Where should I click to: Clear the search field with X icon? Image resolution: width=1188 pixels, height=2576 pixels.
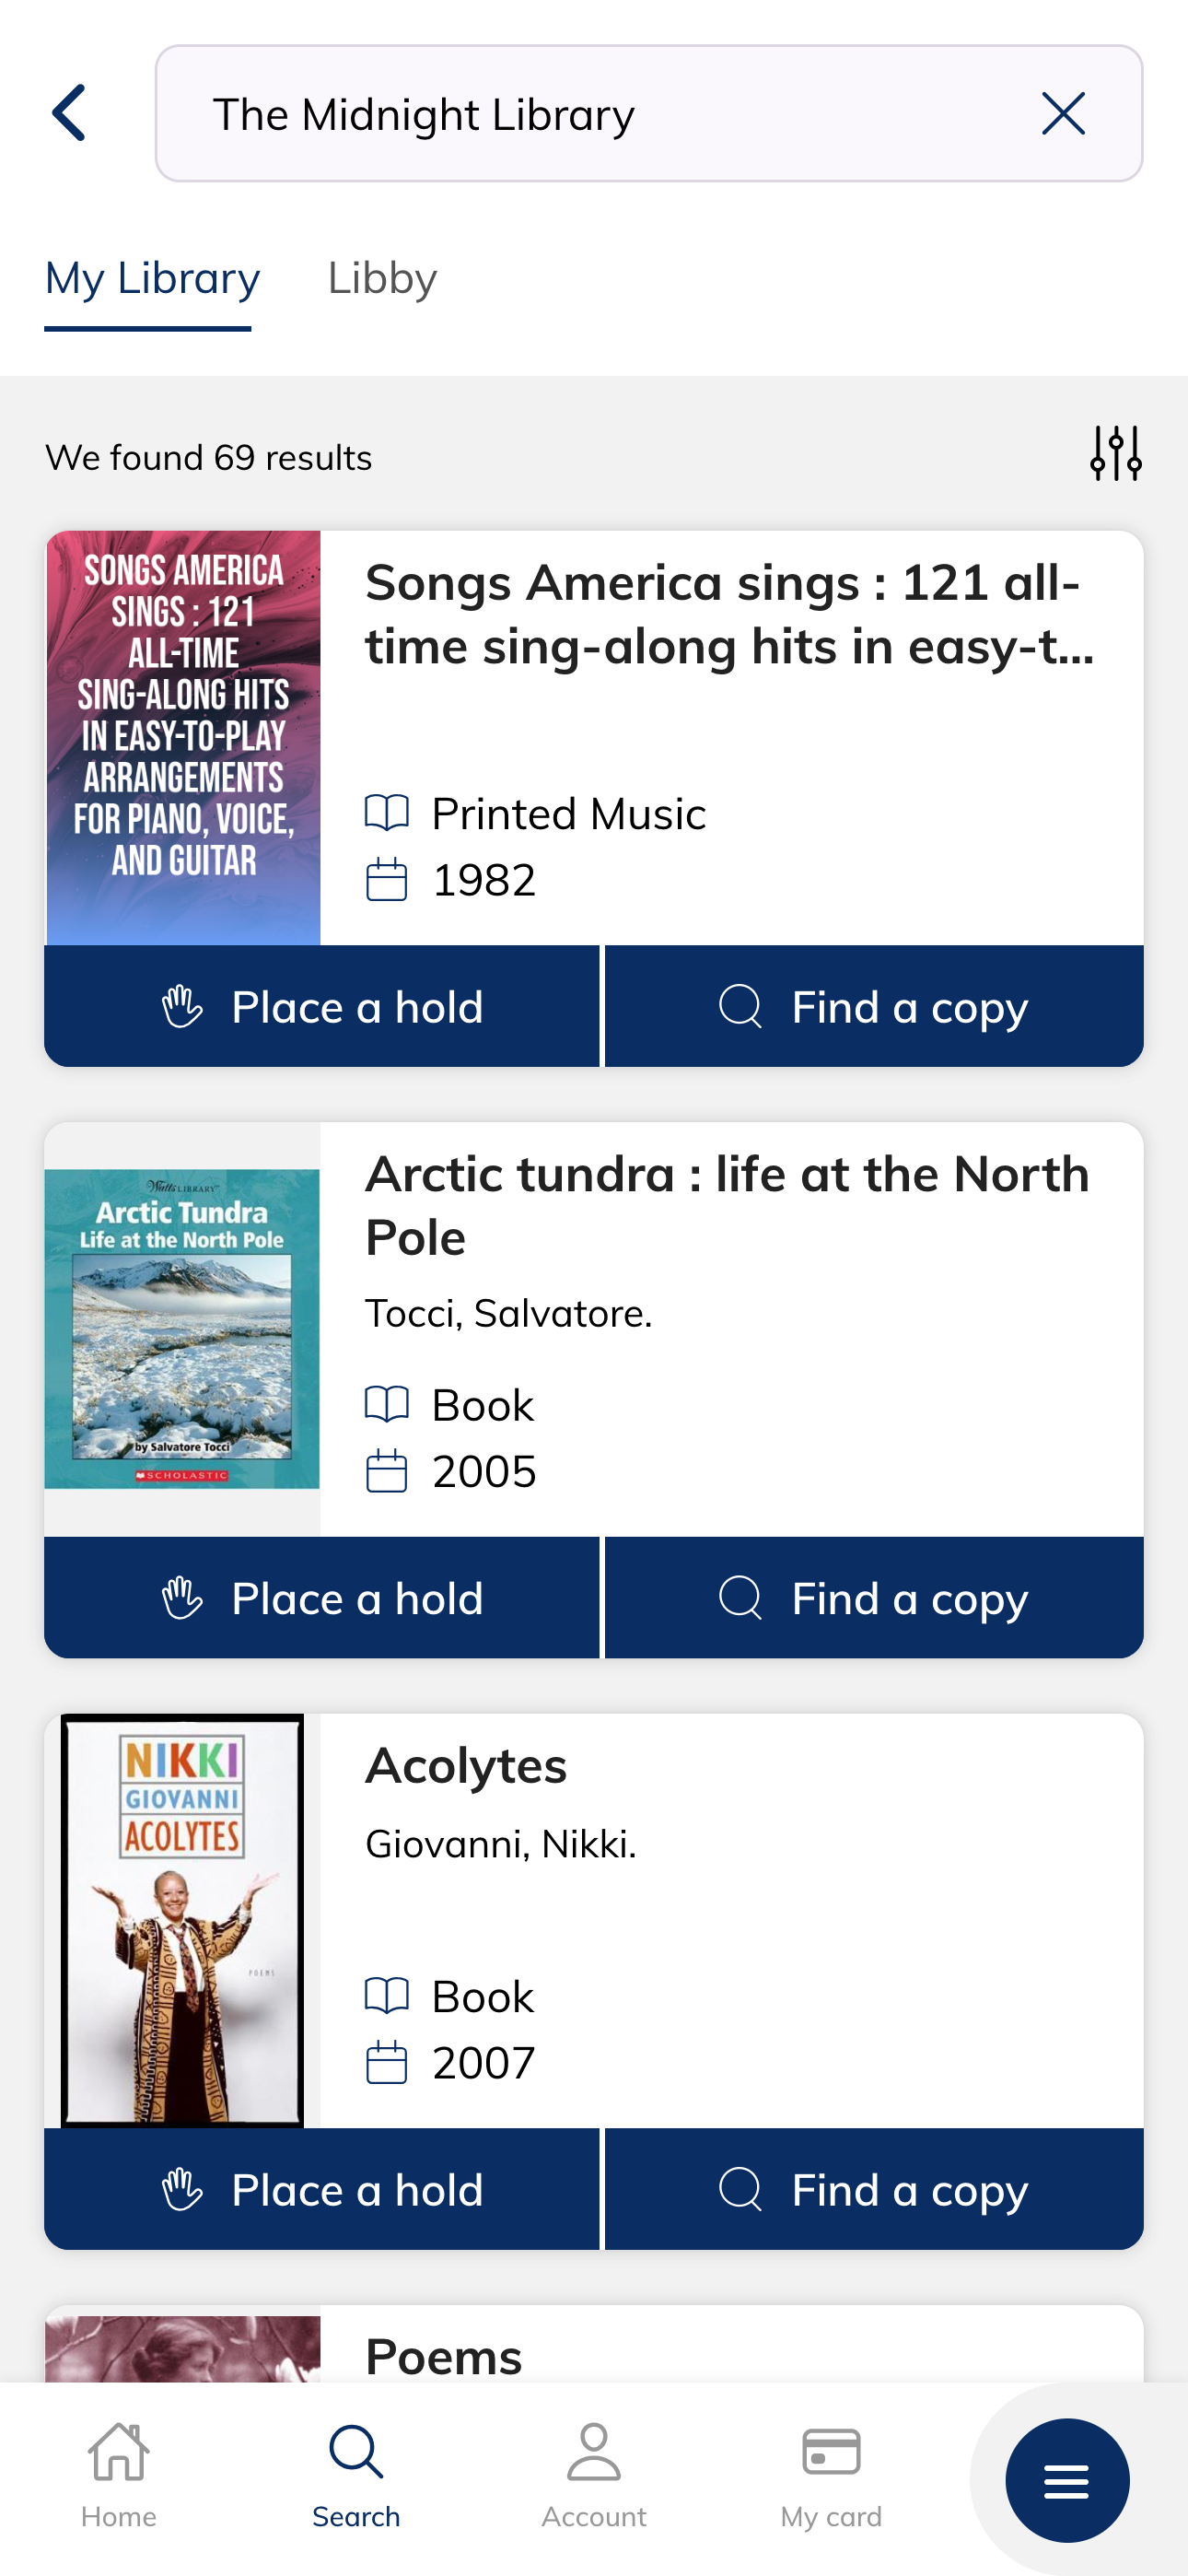[x=1063, y=114]
